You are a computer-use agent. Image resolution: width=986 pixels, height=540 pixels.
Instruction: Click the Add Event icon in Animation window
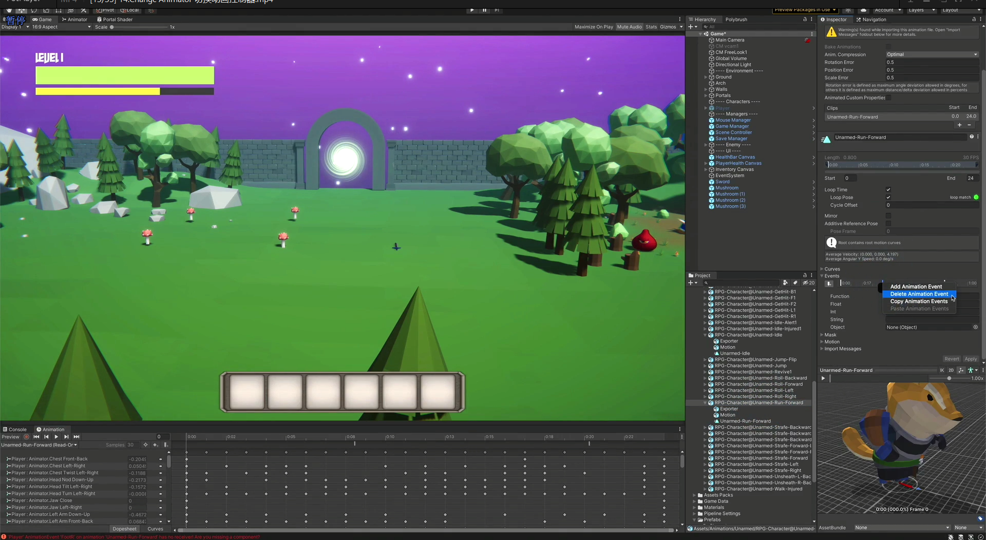pos(165,445)
